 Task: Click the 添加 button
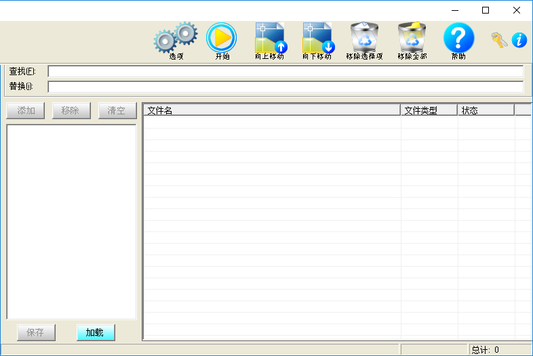pyautogui.click(x=26, y=110)
